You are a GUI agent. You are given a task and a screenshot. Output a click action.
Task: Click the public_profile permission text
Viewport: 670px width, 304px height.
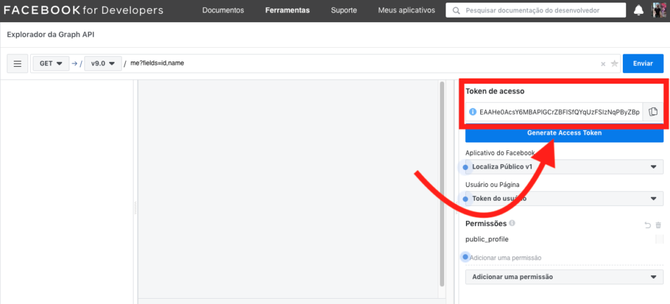pyautogui.click(x=487, y=239)
